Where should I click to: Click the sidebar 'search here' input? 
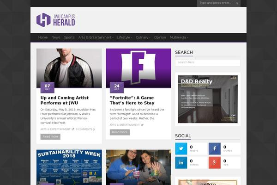pos(208,63)
